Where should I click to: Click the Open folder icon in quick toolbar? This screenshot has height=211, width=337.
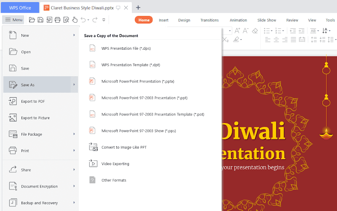32,20
